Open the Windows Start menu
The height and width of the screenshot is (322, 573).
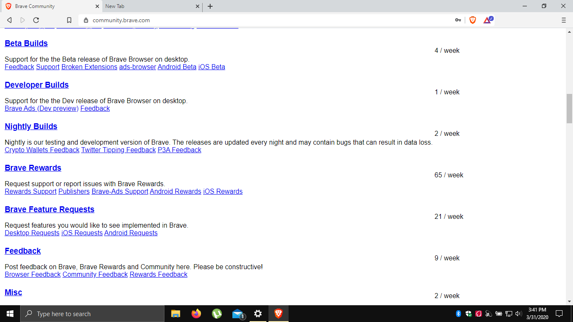(x=10, y=314)
